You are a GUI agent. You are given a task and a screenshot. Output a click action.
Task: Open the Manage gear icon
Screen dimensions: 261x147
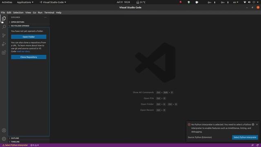pos(4,139)
